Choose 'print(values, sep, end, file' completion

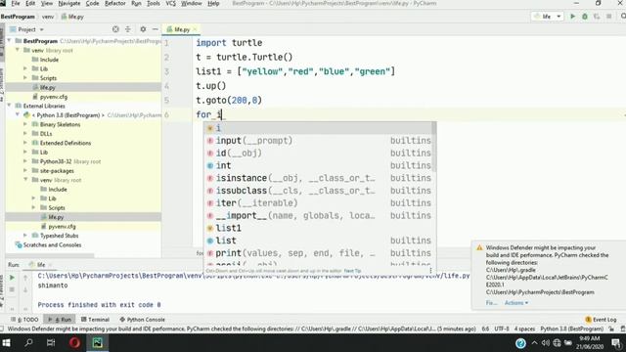point(318,253)
